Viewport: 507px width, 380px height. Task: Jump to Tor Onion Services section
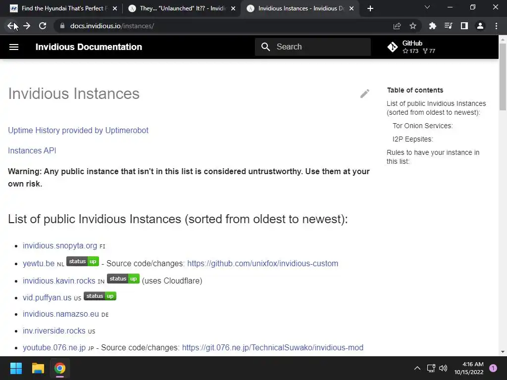tap(423, 126)
